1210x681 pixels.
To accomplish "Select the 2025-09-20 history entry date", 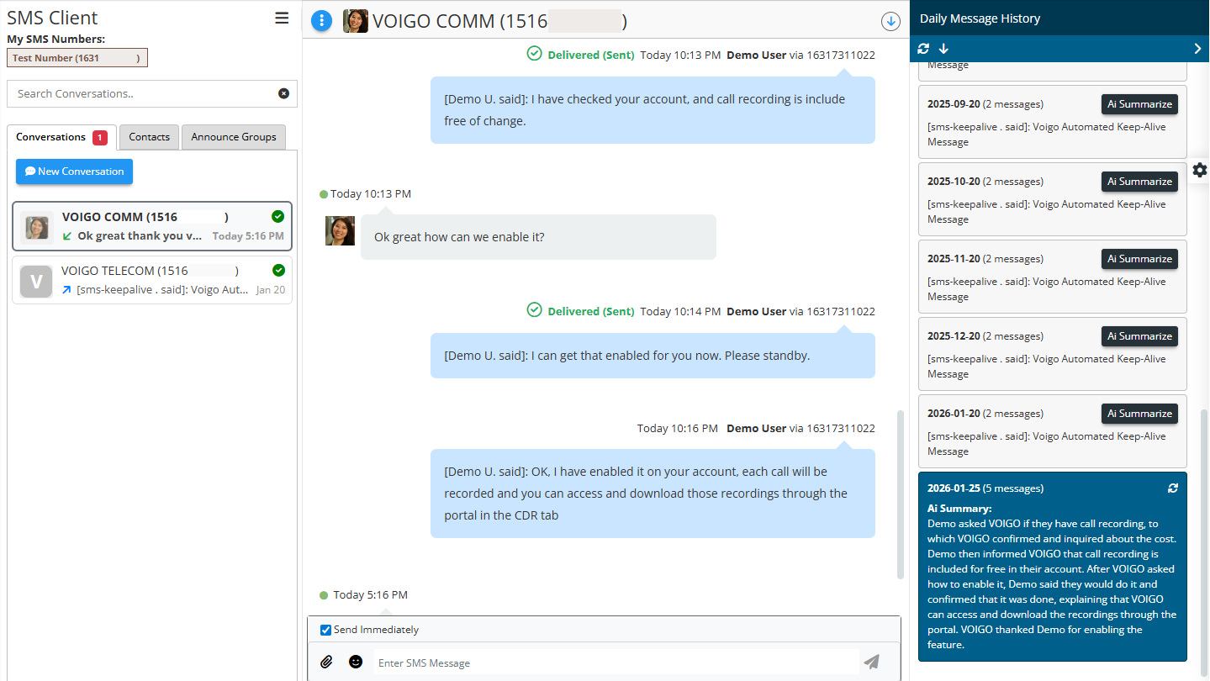I will tap(954, 104).
